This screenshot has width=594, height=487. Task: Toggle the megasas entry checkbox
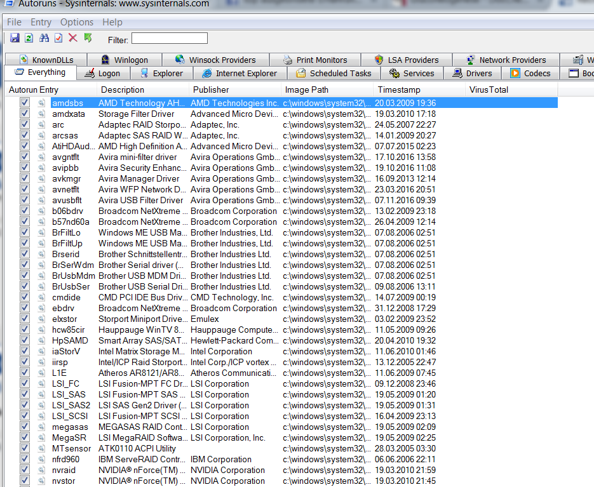tap(25, 426)
